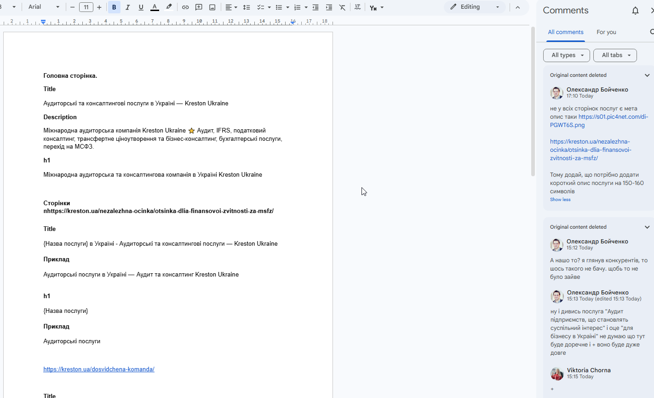Click Show less on the first comment
The height and width of the screenshot is (398, 654).
coord(560,200)
